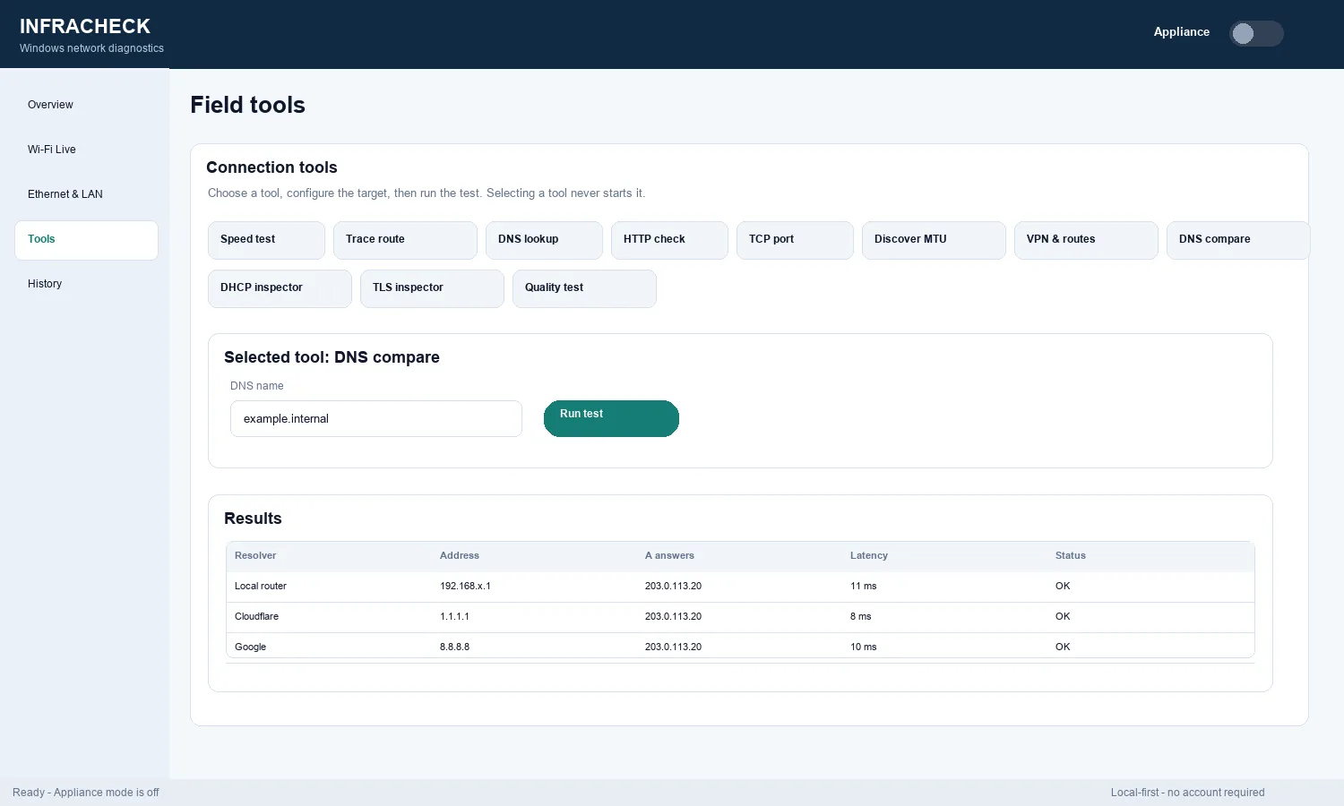Click the INFRACHECK app title

coord(85,26)
